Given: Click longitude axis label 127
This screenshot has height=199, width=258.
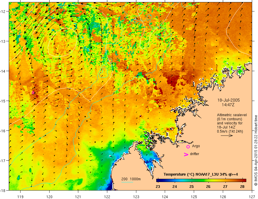Looking at the screenshot, I should pyautogui.click(x=252, y=197).
